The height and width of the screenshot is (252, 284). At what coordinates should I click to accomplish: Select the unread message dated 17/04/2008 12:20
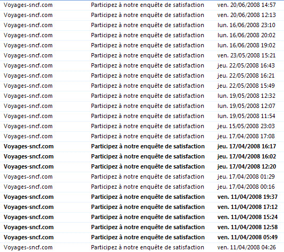pos(142,167)
